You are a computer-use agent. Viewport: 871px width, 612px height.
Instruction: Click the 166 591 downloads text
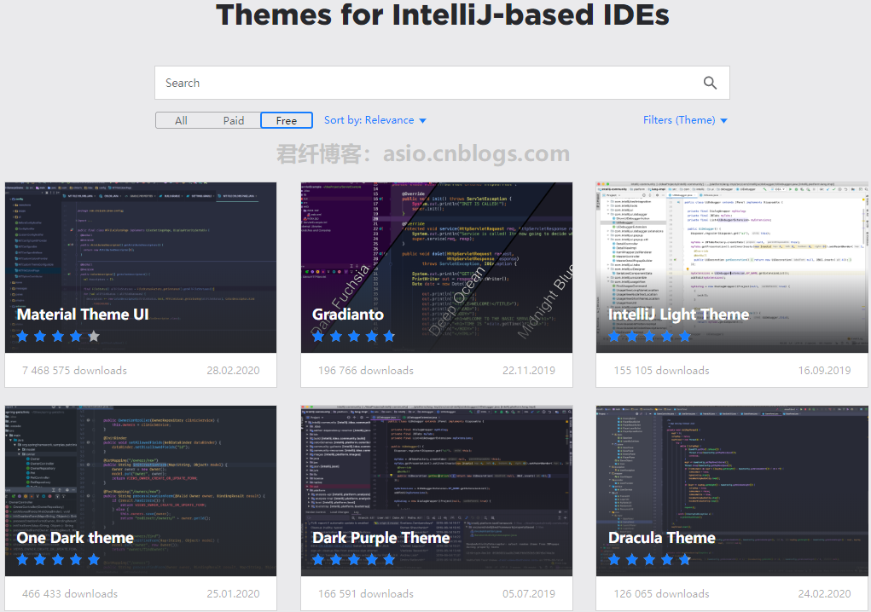(x=365, y=594)
